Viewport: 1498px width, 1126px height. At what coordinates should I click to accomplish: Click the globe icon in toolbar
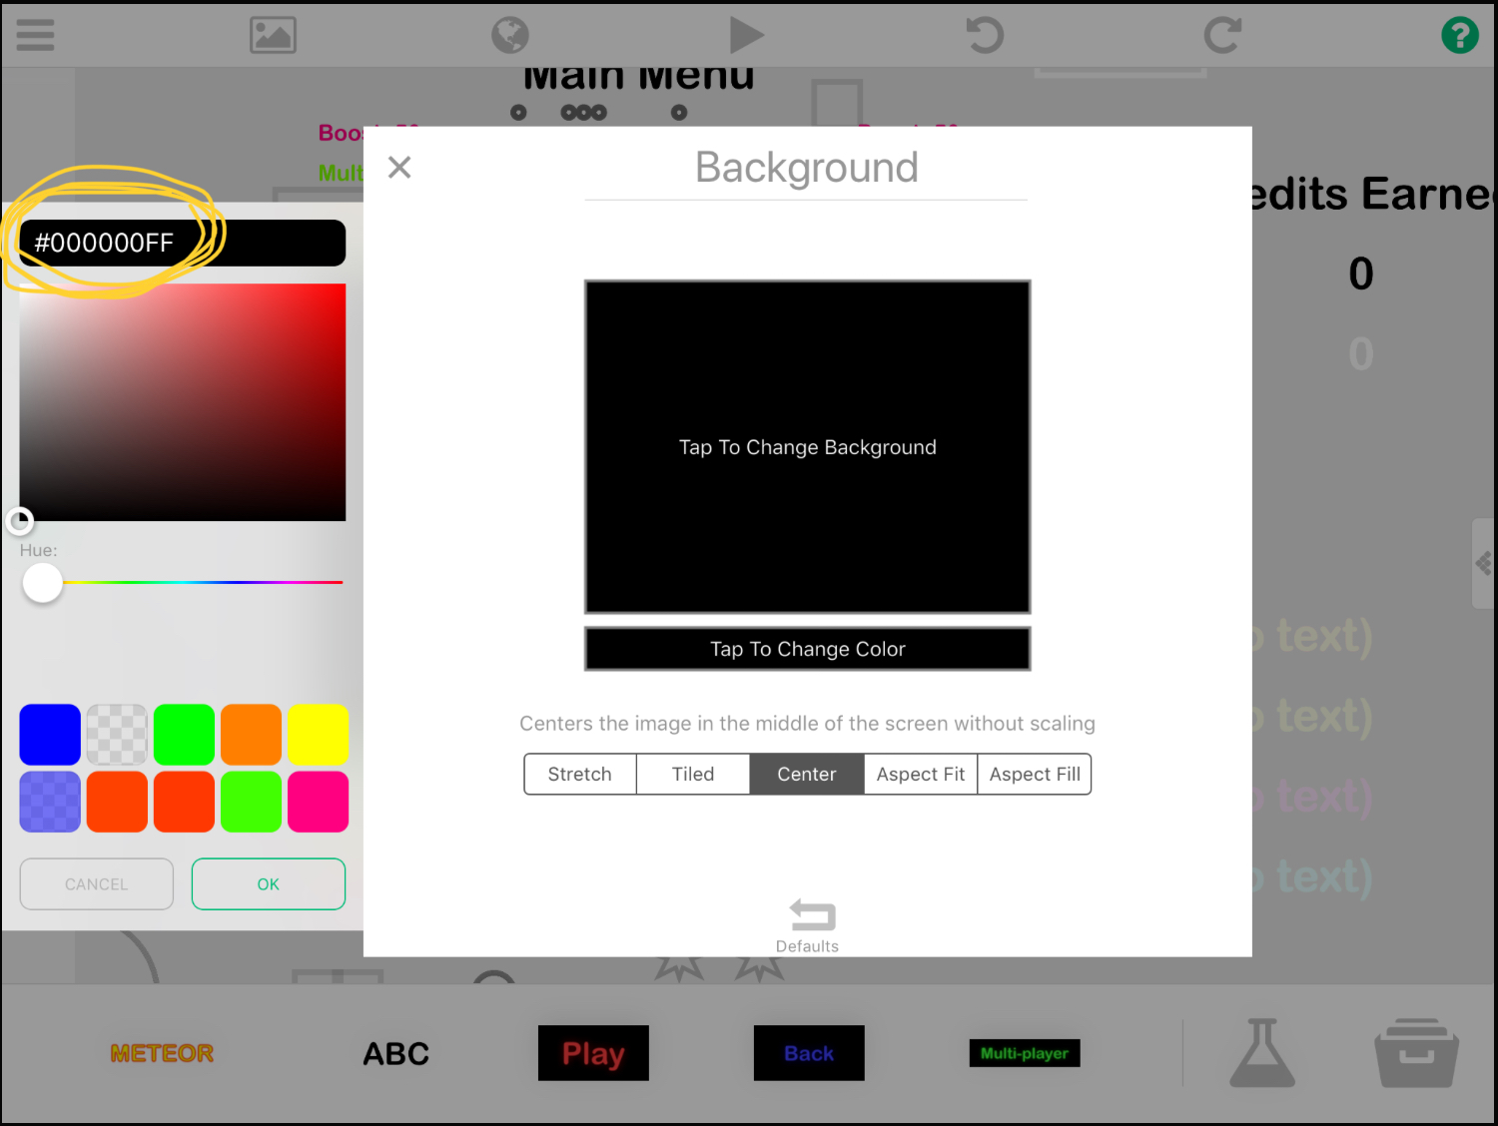click(510, 35)
